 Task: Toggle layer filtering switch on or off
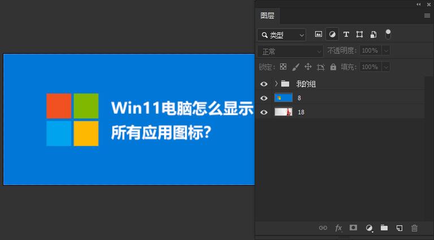388,35
